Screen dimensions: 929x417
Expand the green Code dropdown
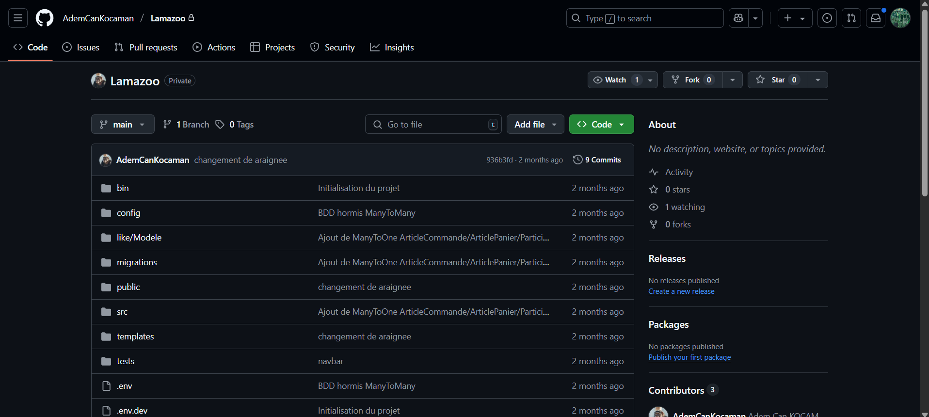coord(601,125)
